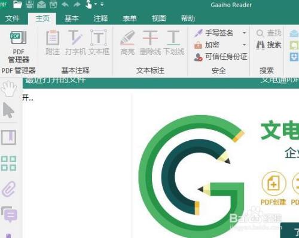
Task: Open the bookmarks panel in sidebar
Action: tap(8, 138)
